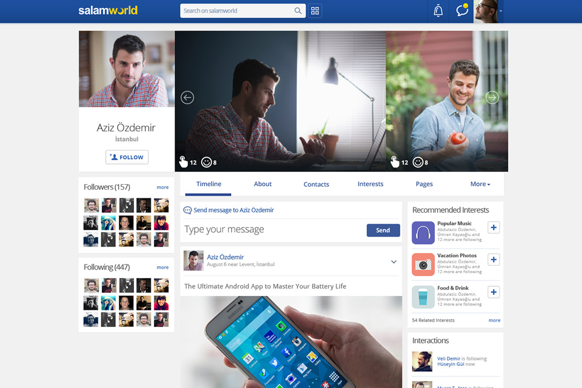582x388 pixels.
Task: Click the smiley icon on middle photo
Action: coord(207,162)
